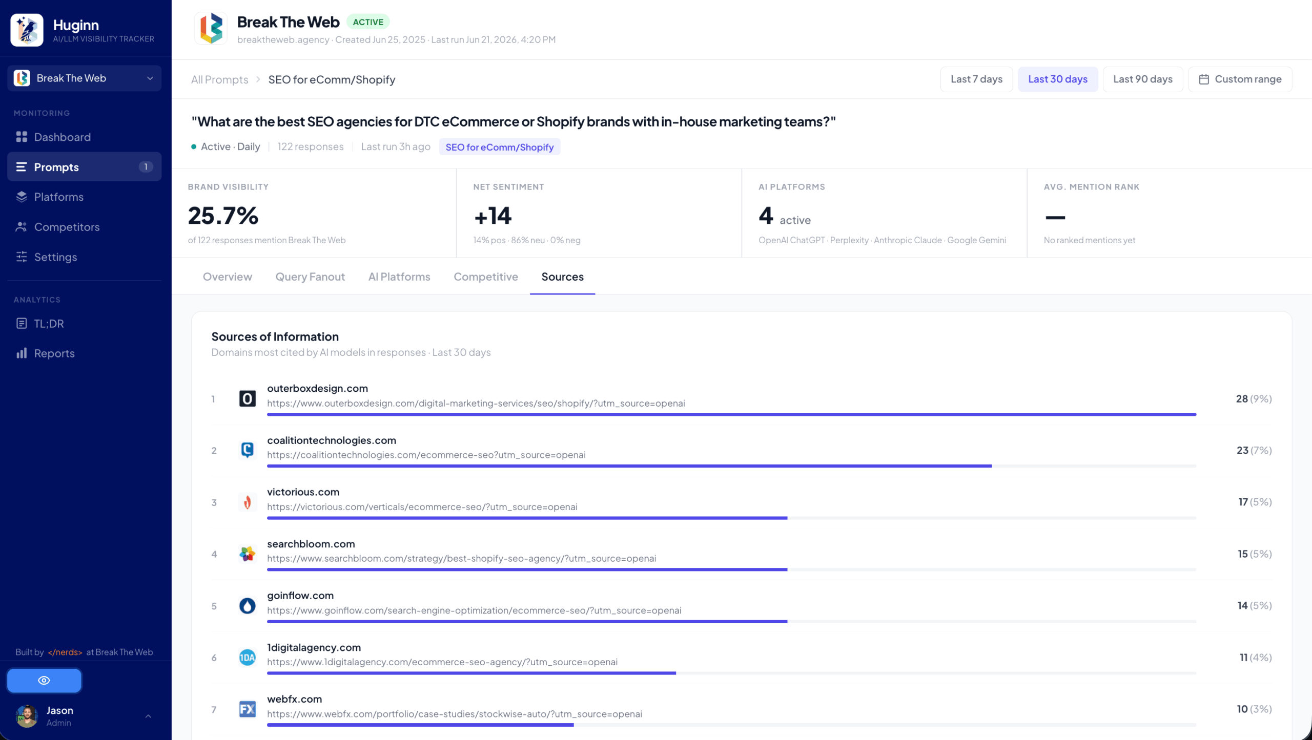This screenshot has height=740, width=1312.
Task: Click the Huginn raven logo icon
Action: [x=27, y=30]
